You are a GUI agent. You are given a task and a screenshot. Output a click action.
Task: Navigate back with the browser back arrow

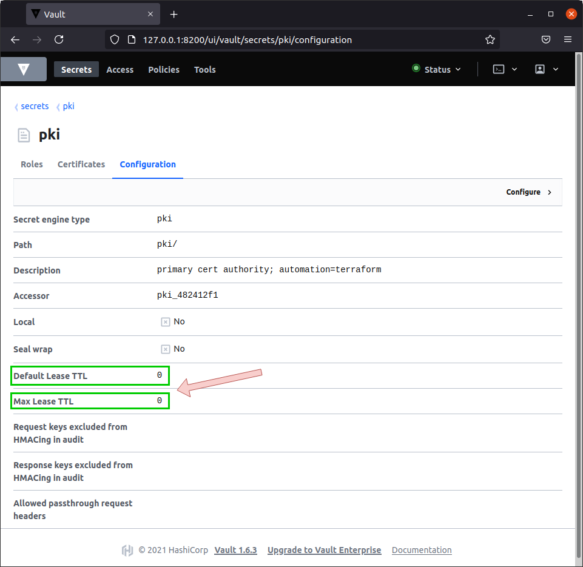tap(15, 39)
